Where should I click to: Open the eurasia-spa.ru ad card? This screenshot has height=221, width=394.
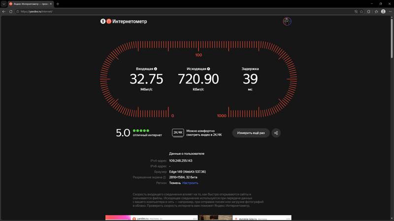245,218
